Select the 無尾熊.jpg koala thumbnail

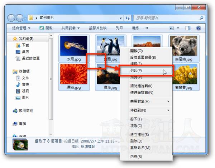(x=183, y=46)
